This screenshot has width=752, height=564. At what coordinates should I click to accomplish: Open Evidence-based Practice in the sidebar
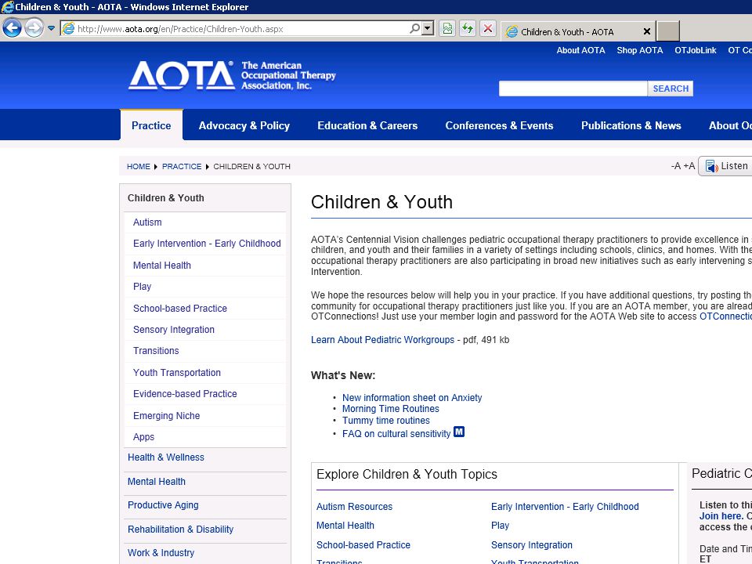point(185,394)
